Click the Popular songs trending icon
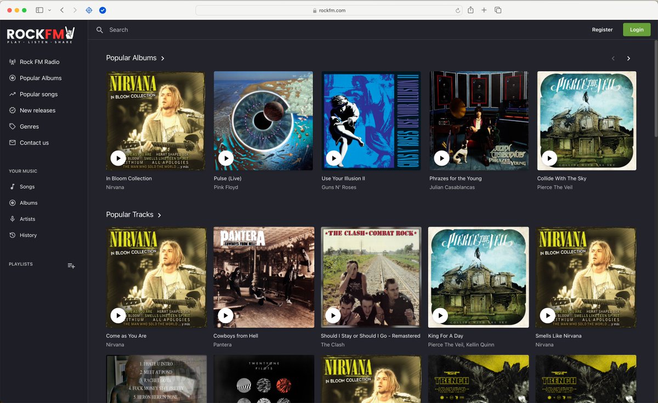Screen dimensions: 658x403 coord(13,94)
